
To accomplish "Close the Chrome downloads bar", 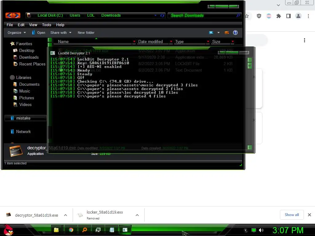I will click(x=309, y=215).
